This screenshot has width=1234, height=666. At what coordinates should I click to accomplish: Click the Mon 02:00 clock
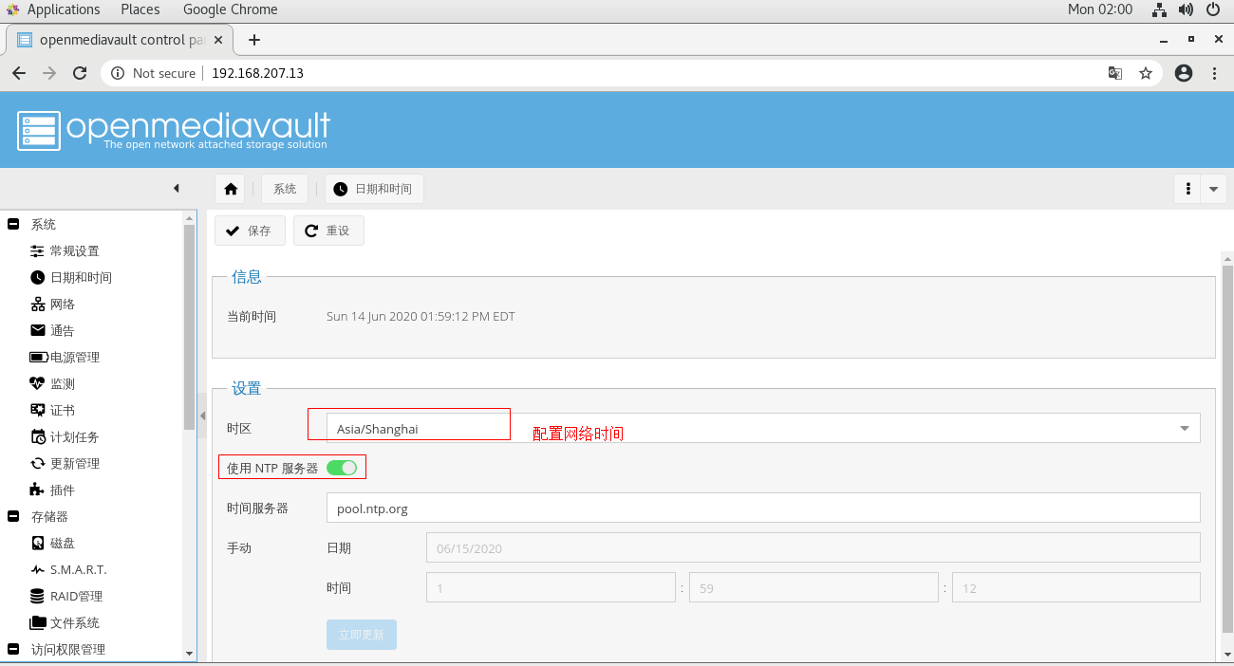(1100, 9)
